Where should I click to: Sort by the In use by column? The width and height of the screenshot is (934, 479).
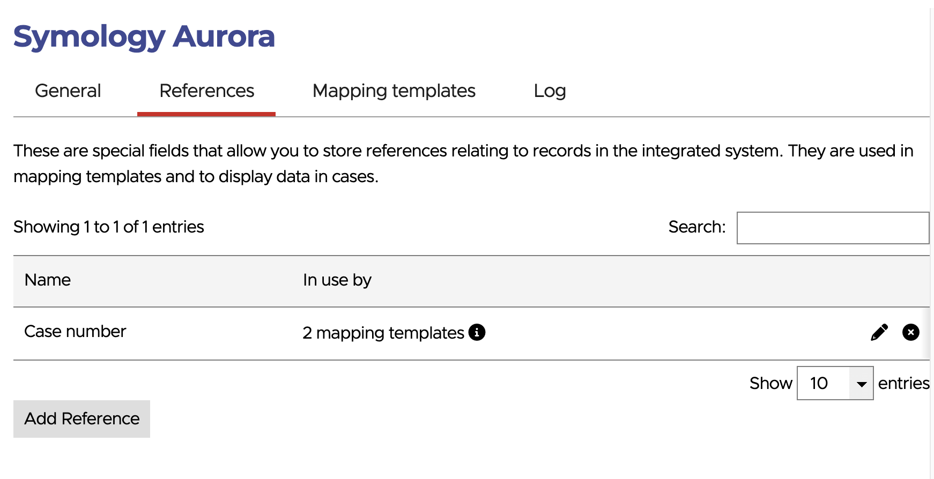pos(337,280)
